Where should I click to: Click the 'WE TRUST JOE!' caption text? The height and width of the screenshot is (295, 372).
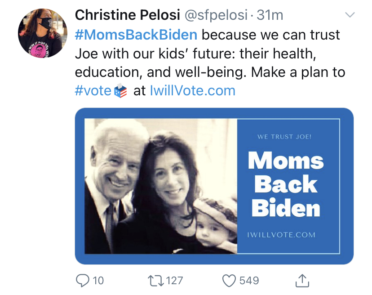(284, 137)
